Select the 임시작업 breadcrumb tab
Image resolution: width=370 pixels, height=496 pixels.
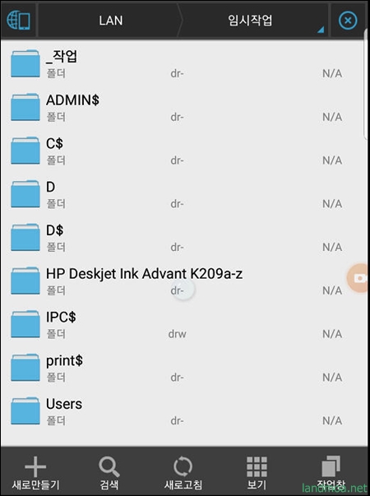250,21
